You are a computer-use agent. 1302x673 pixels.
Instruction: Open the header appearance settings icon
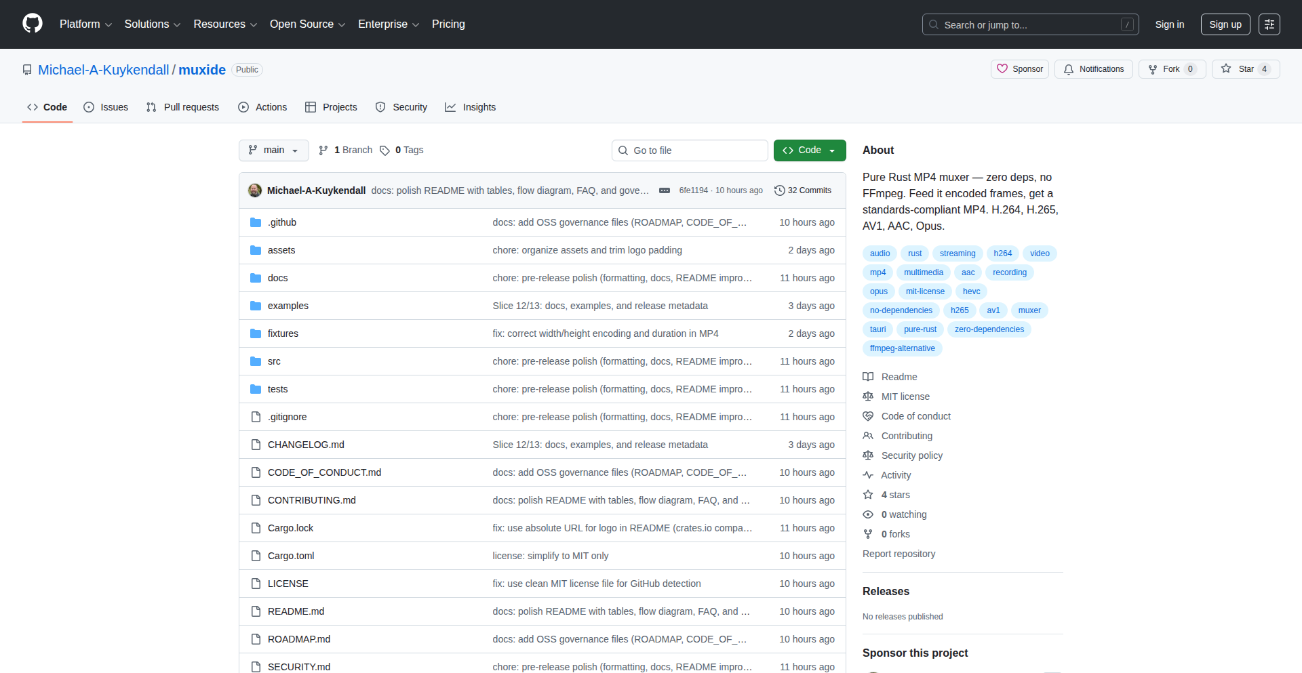pos(1269,24)
